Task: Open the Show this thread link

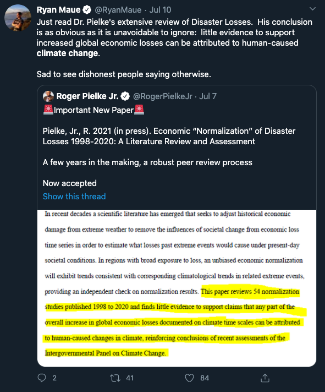Action: tap(74, 196)
